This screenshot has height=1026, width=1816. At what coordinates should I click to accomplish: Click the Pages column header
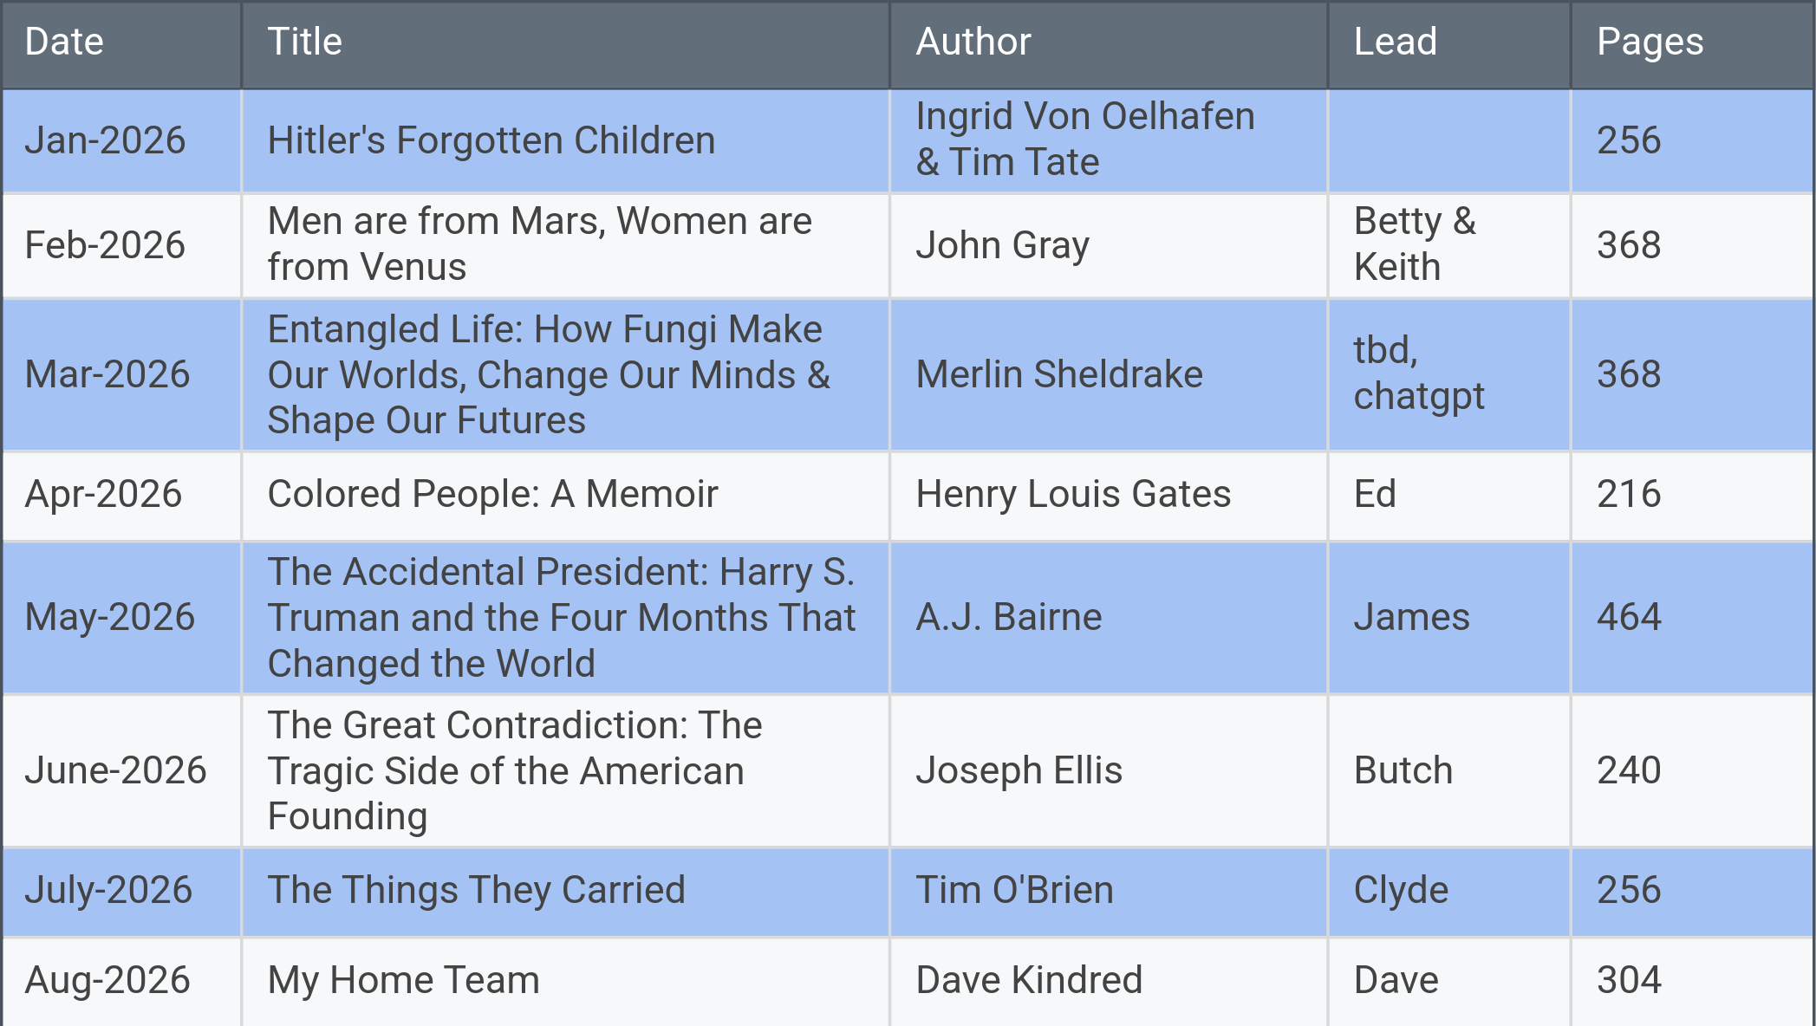coord(1650,42)
